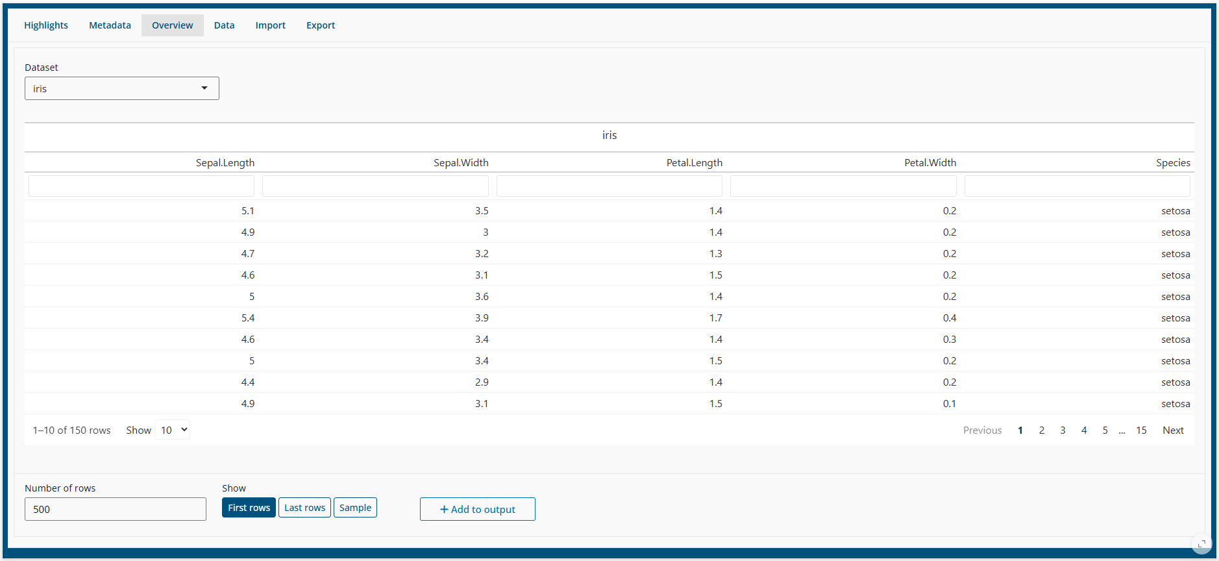Click the Sepal.Length column filter box

point(142,186)
